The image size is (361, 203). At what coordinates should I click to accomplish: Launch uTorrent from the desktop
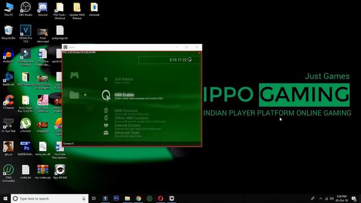pyautogui.click(x=25, y=125)
